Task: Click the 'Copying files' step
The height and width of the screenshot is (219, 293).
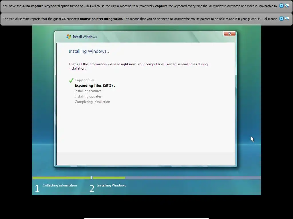Action: pos(85,80)
